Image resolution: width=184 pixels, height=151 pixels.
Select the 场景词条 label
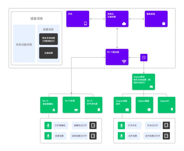pyautogui.click(x=48, y=29)
